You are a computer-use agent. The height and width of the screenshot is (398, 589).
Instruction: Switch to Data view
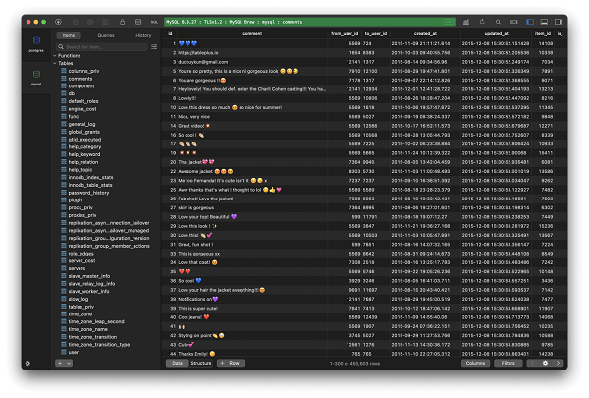tap(178, 363)
